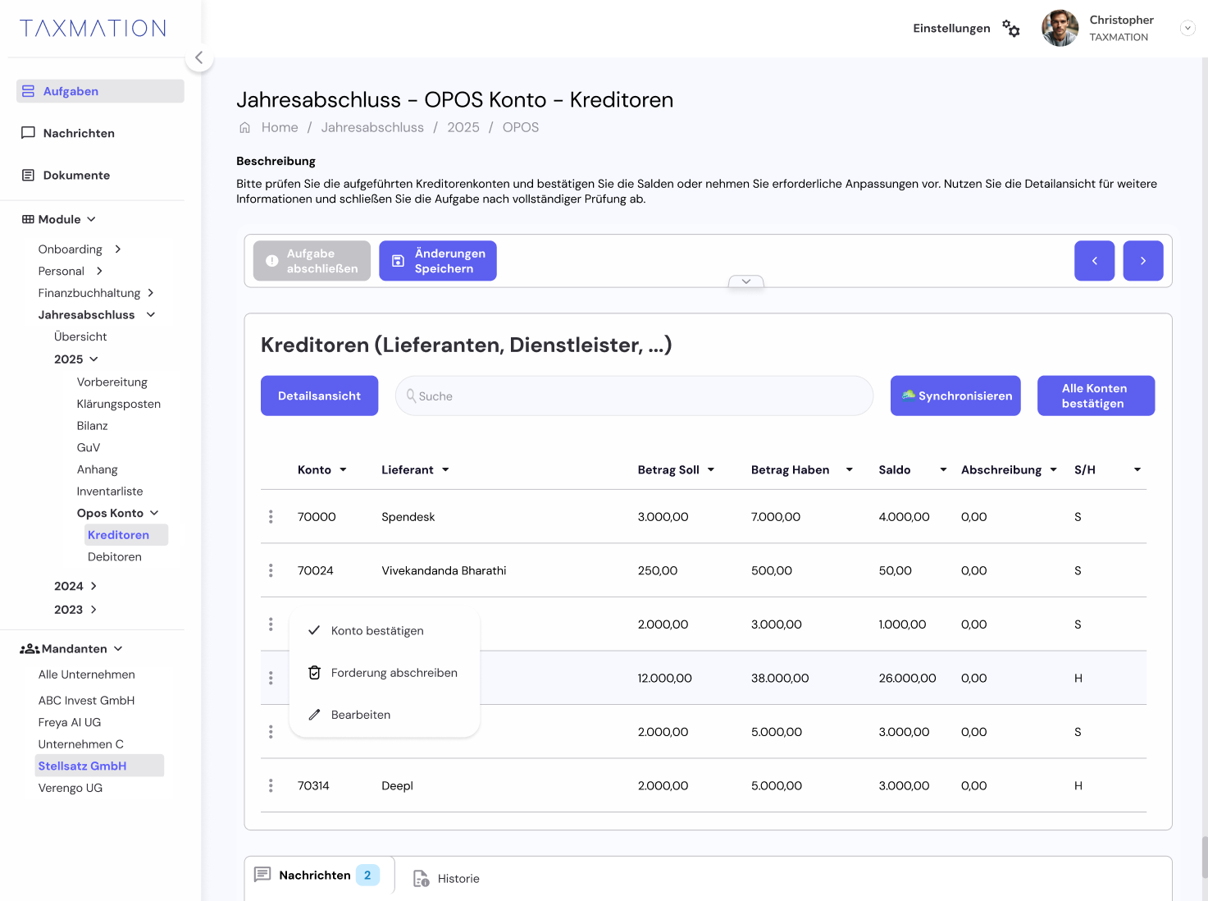Open the settings gears next to Einstellungen
1208x901 pixels.
coord(1010,28)
